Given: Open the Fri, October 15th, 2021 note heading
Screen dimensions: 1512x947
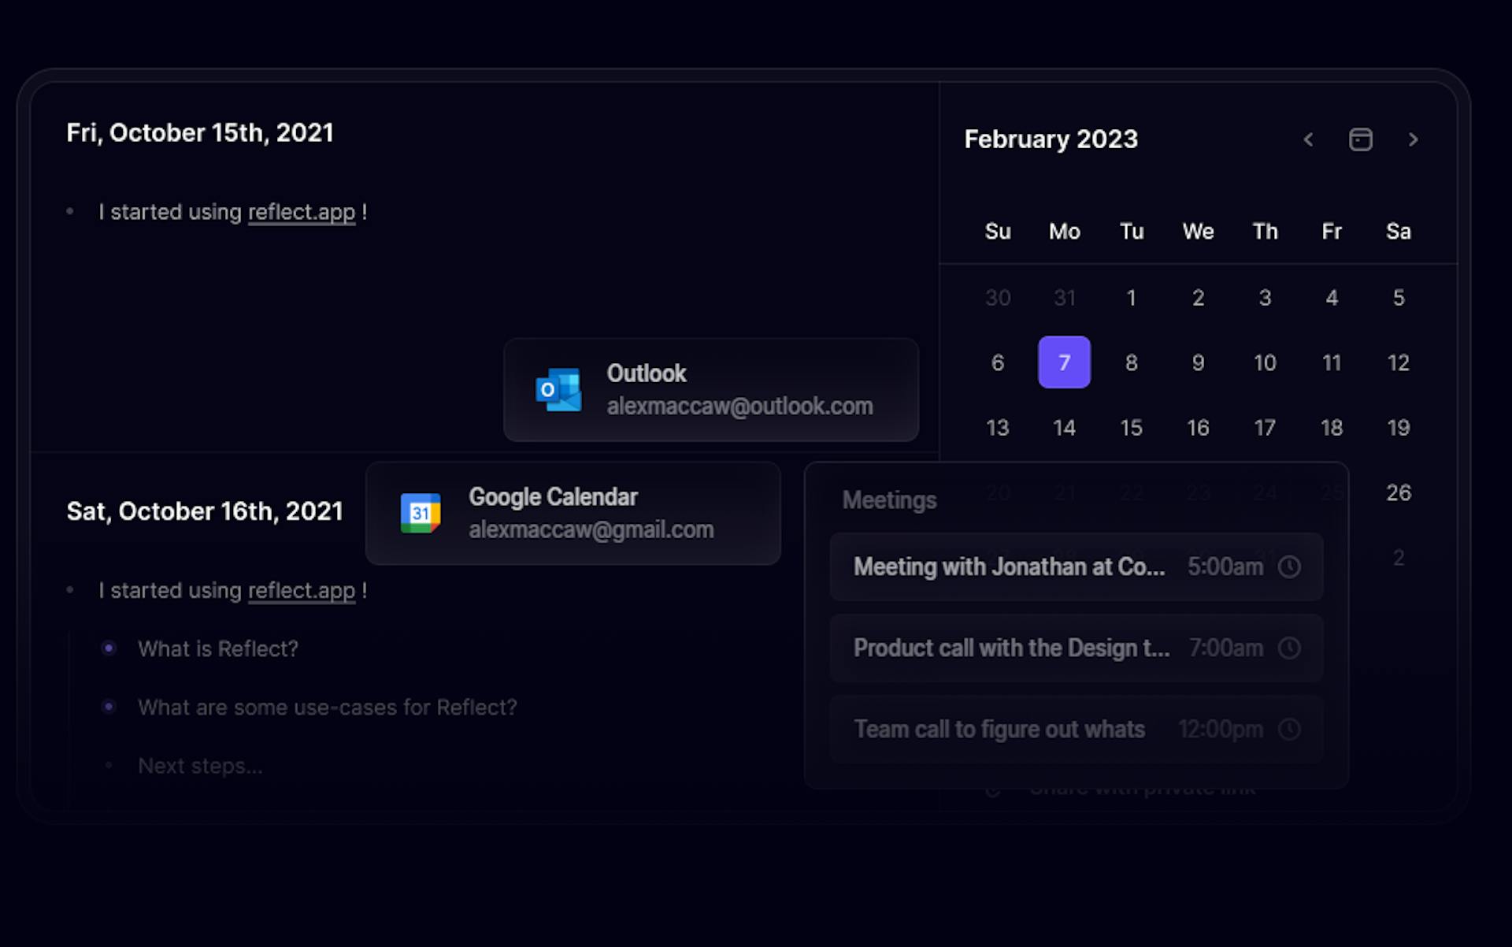Looking at the screenshot, I should [x=200, y=132].
